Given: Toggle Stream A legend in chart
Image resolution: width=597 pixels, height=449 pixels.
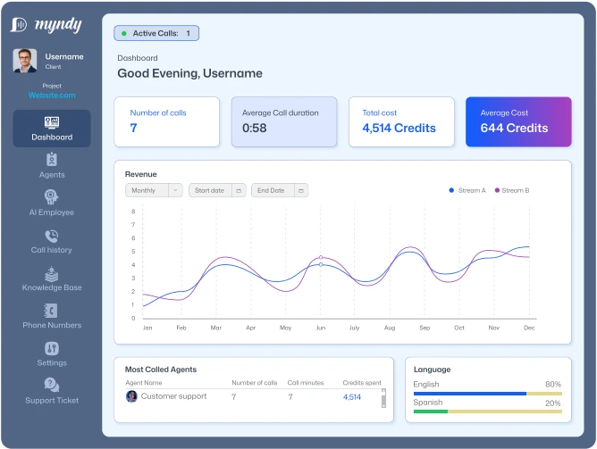Looking at the screenshot, I should 467,190.
